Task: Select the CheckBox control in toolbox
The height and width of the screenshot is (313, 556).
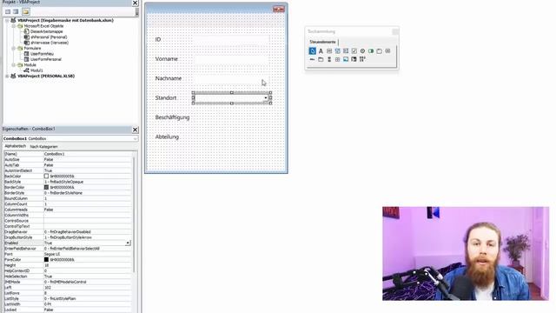Action: 354,51
